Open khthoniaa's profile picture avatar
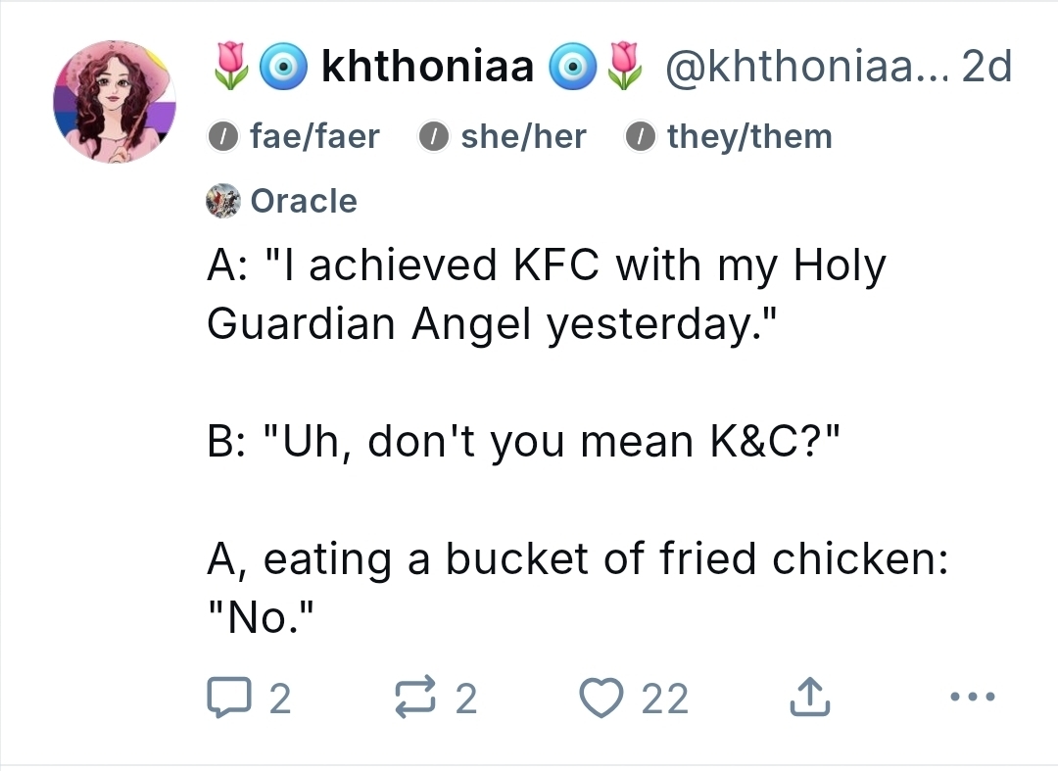 click(x=116, y=101)
